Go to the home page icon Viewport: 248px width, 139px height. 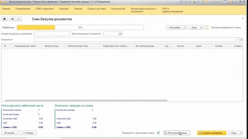[4, 19]
